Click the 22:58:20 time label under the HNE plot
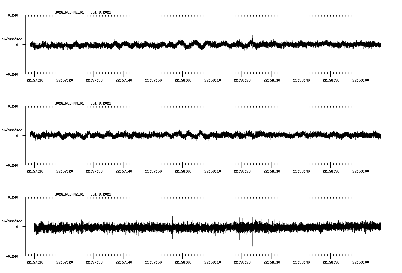402x273 pixels. (x=242, y=80)
